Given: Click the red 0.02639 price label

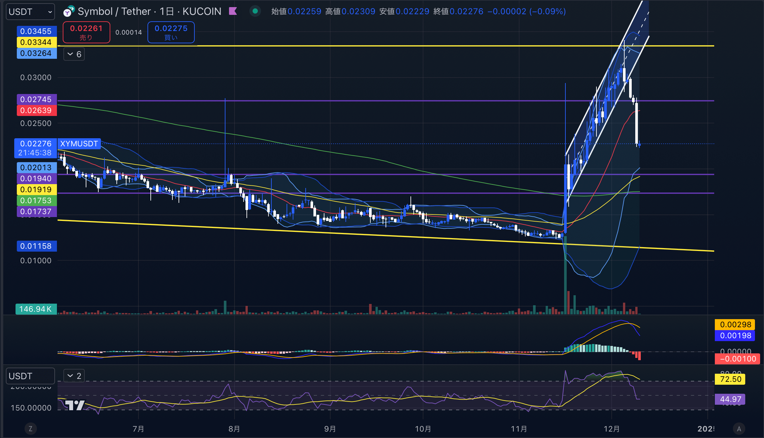Looking at the screenshot, I should pyautogui.click(x=37, y=110).
